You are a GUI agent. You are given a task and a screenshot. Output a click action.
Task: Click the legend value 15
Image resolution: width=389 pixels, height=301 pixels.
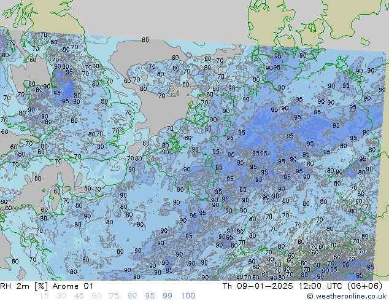44,296
